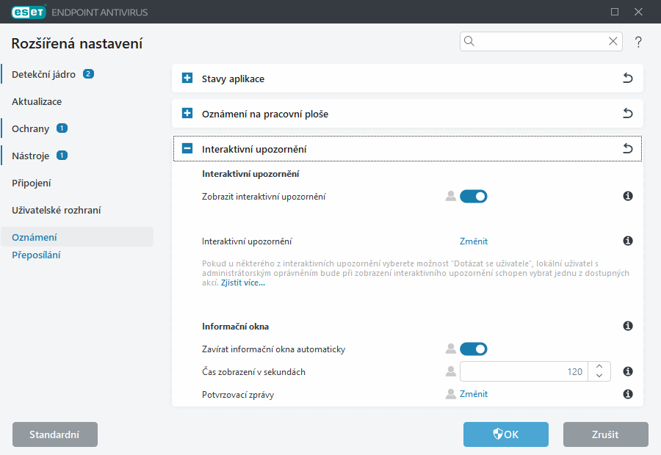Screen dimensions: 661x455
Task: Click the search magnifier icon
Action: (x=469, y=41)
